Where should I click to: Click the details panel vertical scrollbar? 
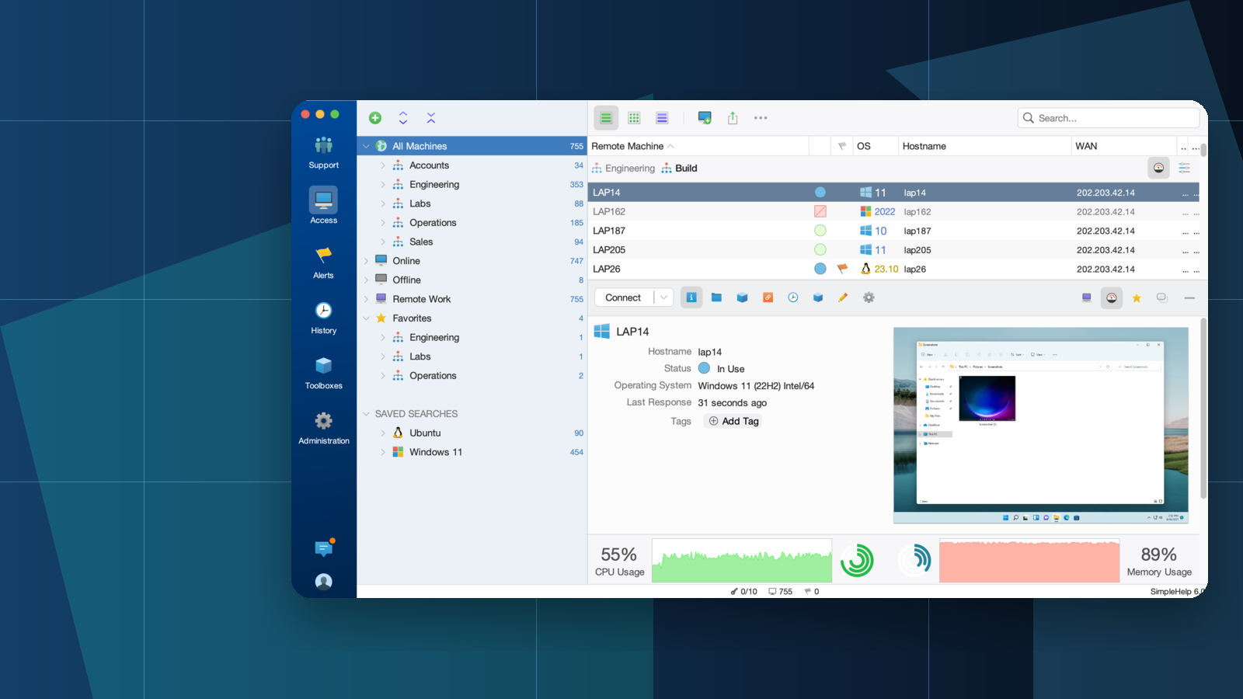pos(1203,409)
